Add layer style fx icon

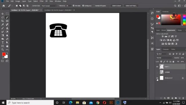[x=165, y=98]
